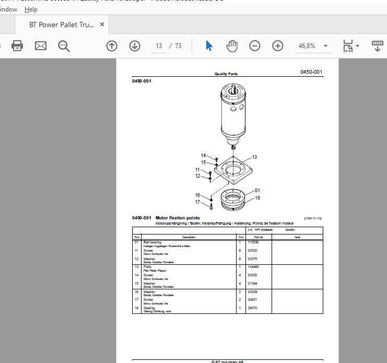Switch to BT Power Pallet Tru... tab
Image resolution: width=387 pixels, height=363 pixels.
(x=62, y=25)
